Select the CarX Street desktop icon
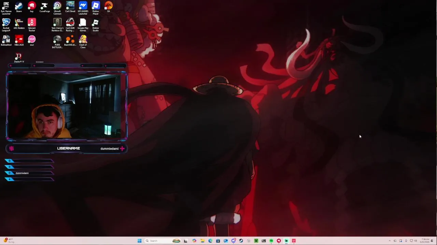 [x=70, y=7]
